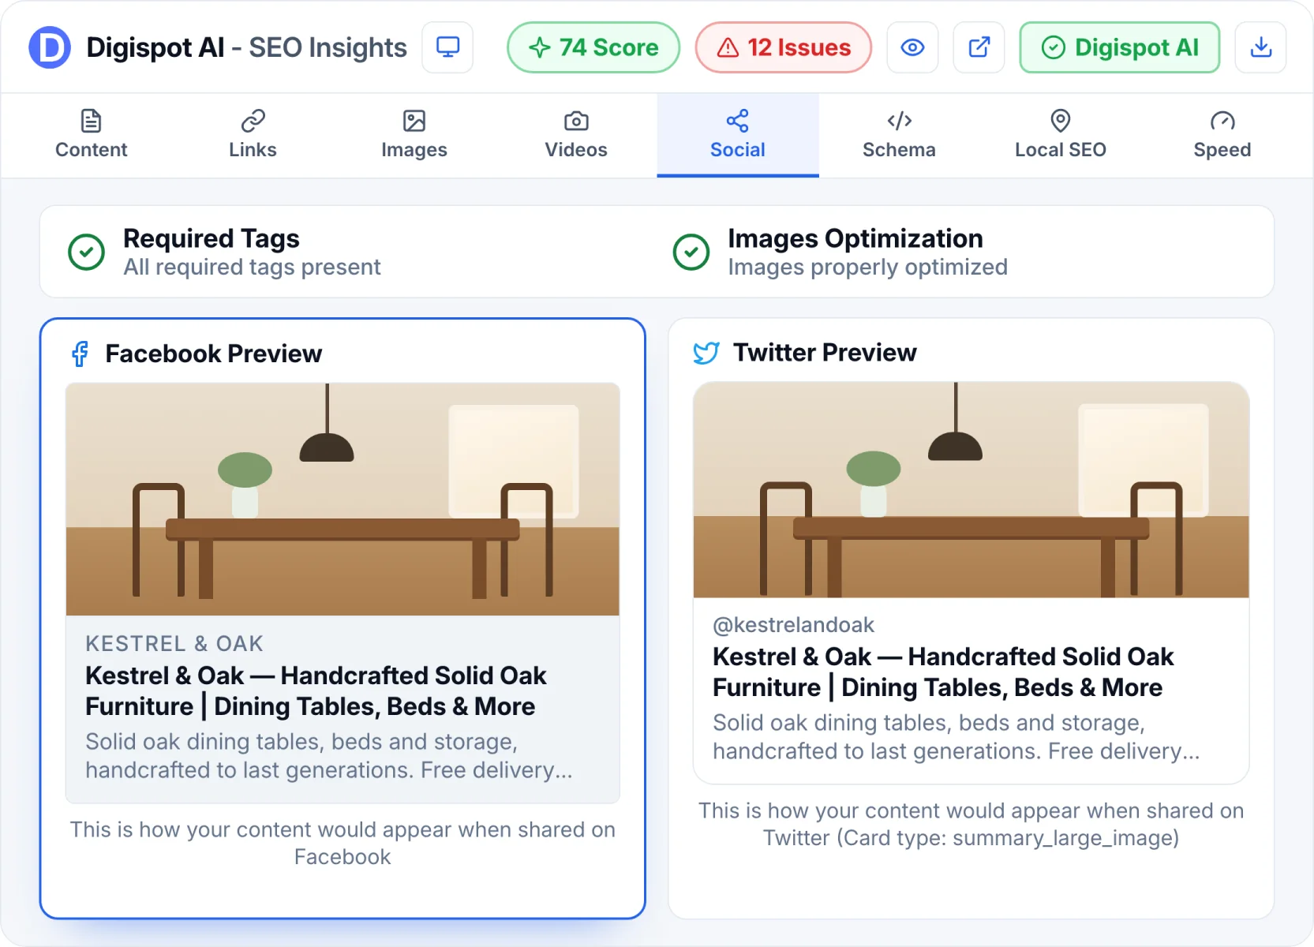Image resolution: width=1314 pixels, height=947 pixels.
Task: Open the 74 Score badge
Action: (593, 47)
